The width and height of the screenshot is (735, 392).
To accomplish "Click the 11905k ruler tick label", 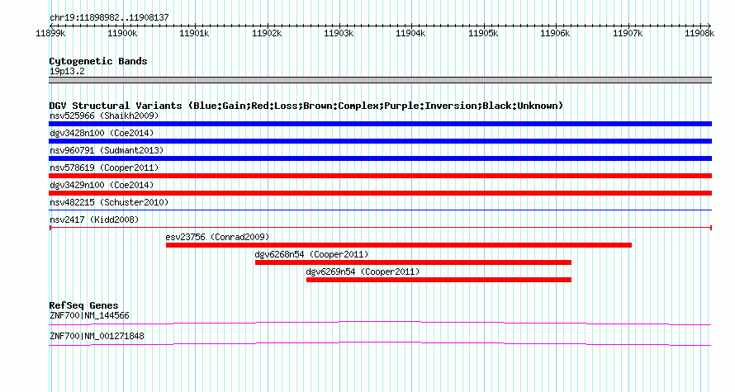I will 483,33.
